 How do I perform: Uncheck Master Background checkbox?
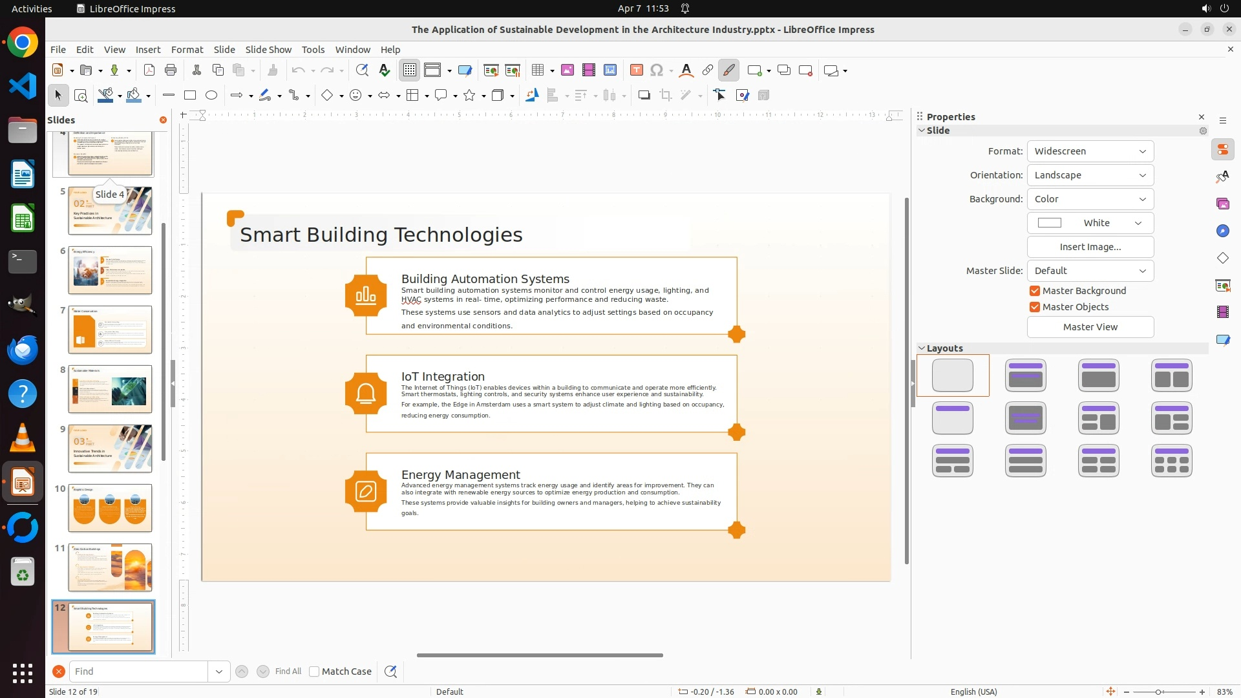[1035, 291]
